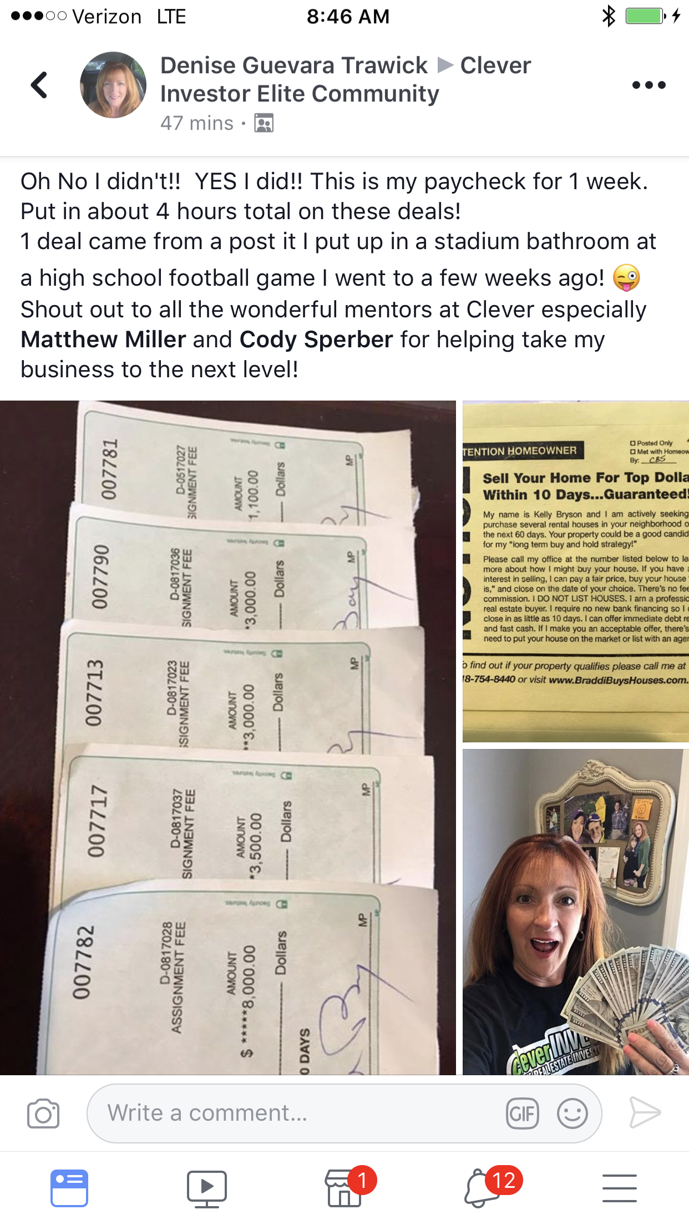Image resolution: width=689 pixels, height=1225 pixels.
Task: Open Denise Guevara Trawick's profile picture
Action: coord(113,85)
